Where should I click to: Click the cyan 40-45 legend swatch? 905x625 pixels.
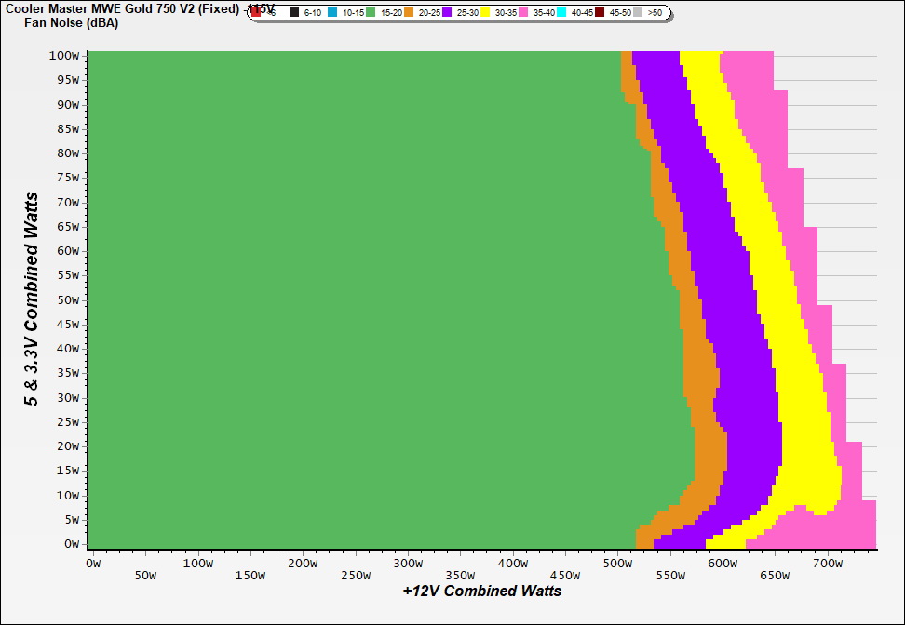coord(561,13)
